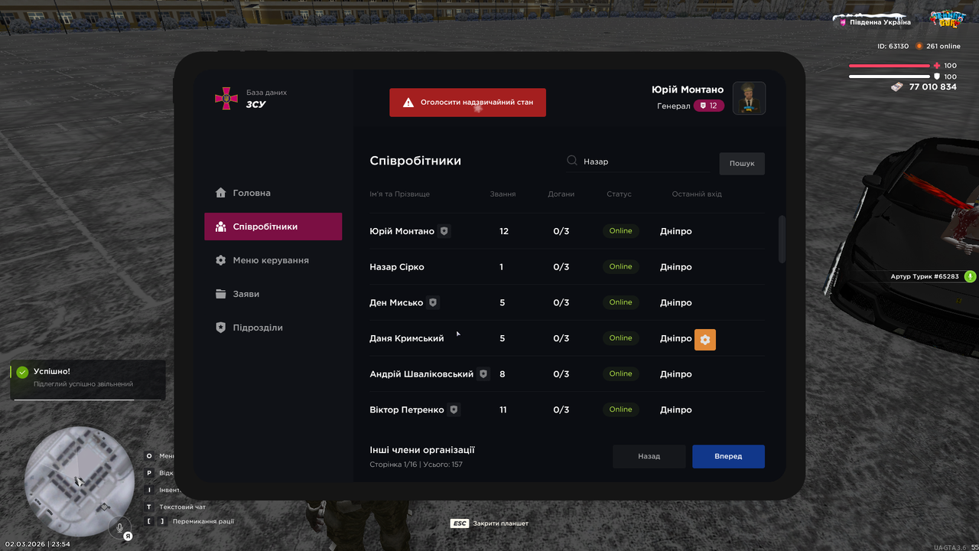Click the Вперед pagination button
Screen dimensions: 979x551
pos(728,456)
